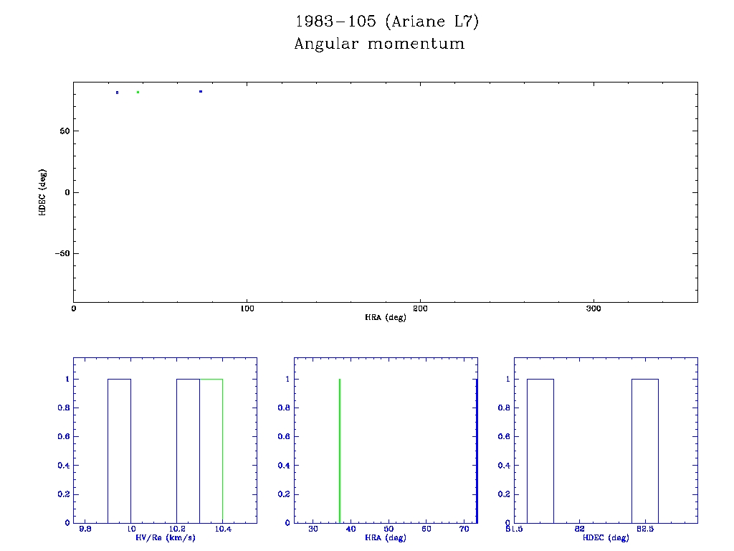The height and width of the screenshot is (551, 734).
Task: Click the blue HV/Re bar starting at 10.2
Action: point(188,451)
